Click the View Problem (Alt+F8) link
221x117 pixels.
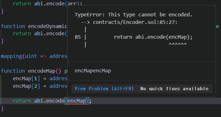point(104,89)
